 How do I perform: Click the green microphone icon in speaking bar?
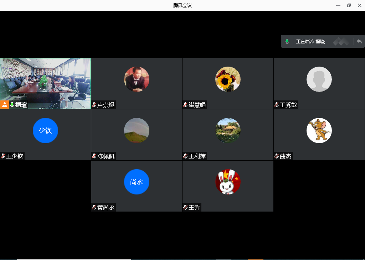pyautogui.click(x=287, y=41)
